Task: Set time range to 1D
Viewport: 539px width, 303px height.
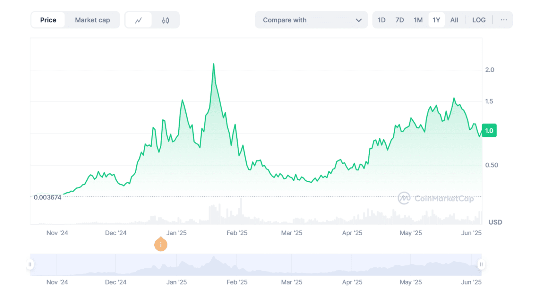Action: (x=381, y=20)
